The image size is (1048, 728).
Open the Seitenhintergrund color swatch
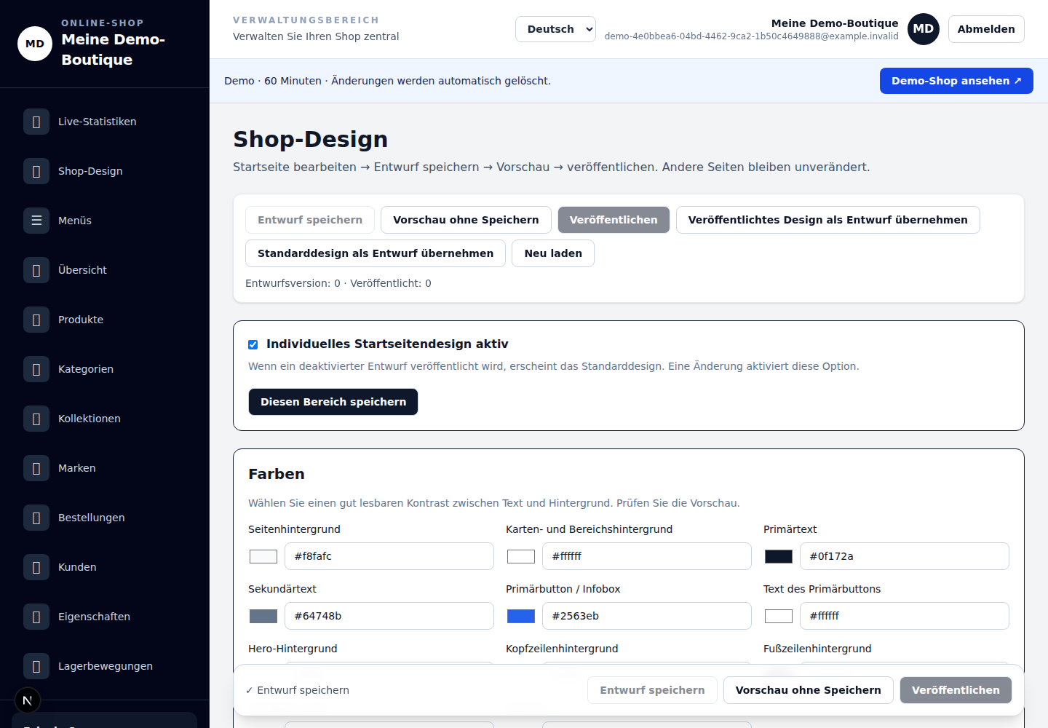(263, 556)
